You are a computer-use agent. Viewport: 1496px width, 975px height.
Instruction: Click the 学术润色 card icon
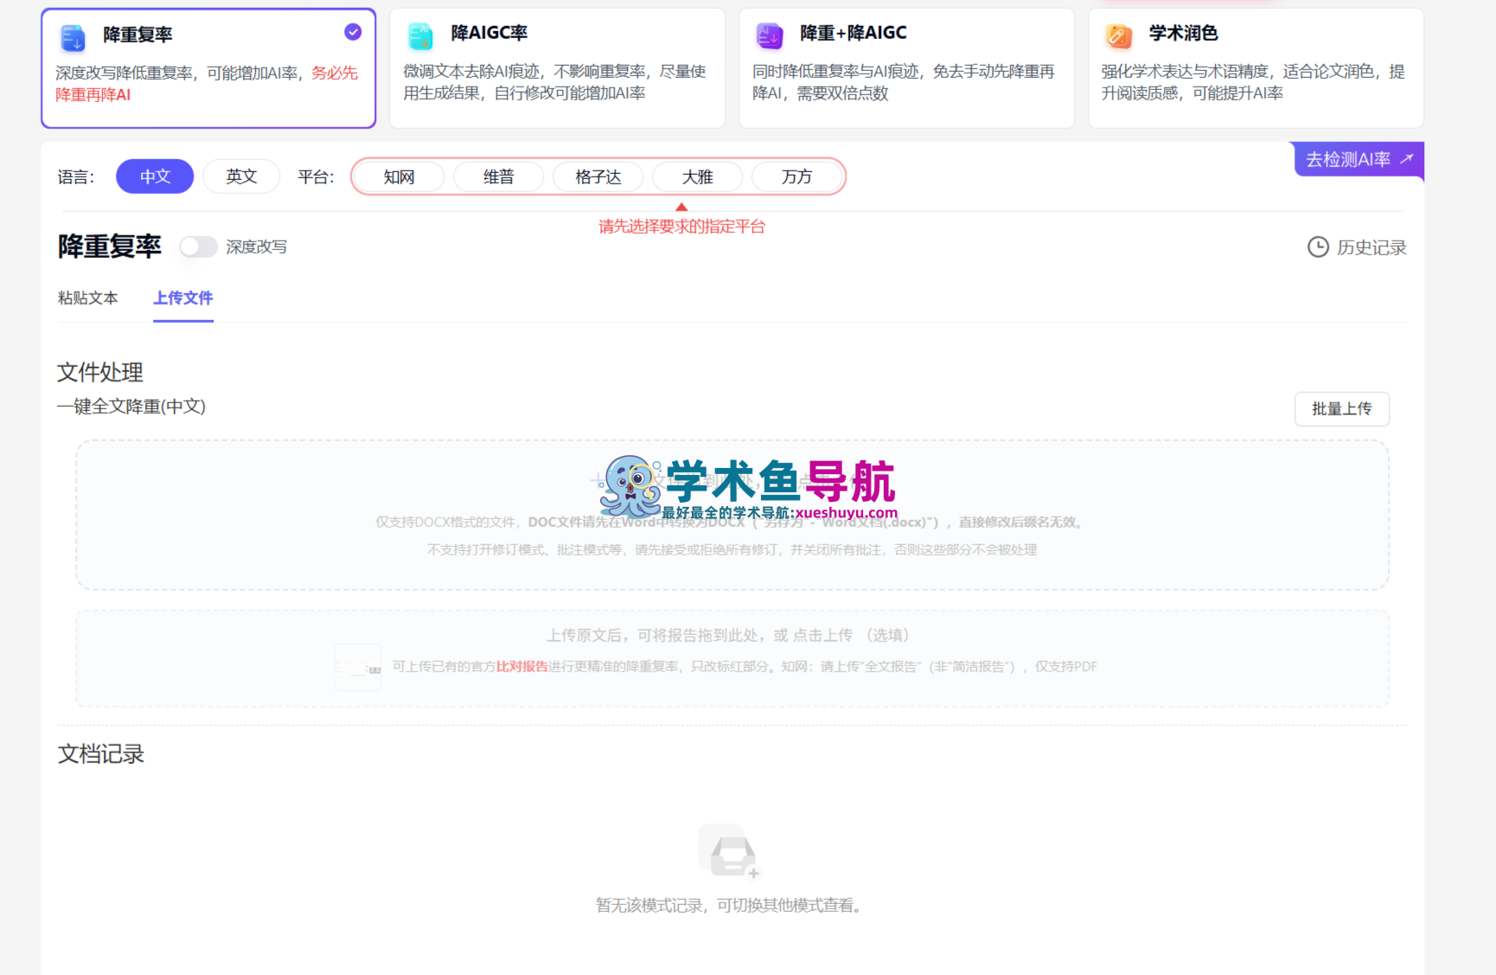[1119, 35]
